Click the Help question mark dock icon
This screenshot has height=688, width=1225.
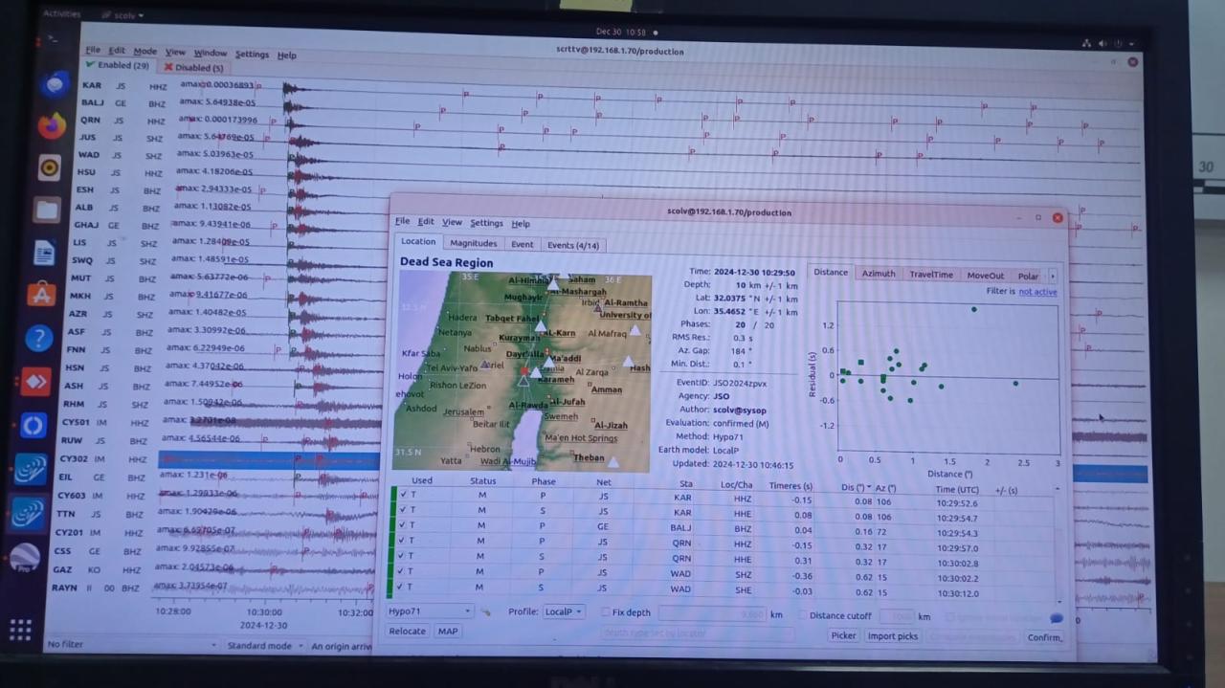click(38, 338)
